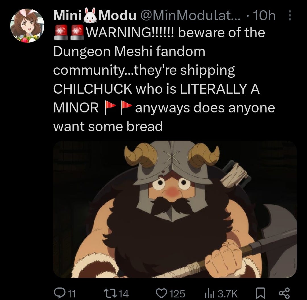This screenshot has height=300, width=307.
Task: Open the @MinModulat... handle link
Action: pyautogui.click(x=190, y=15)
